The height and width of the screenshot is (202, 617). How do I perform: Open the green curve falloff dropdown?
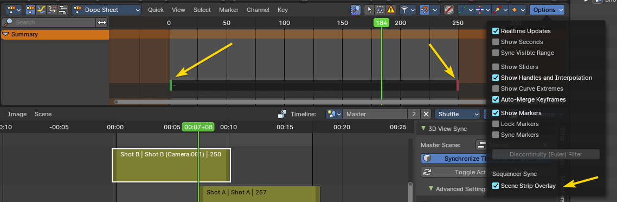click(x=466, y=9)
